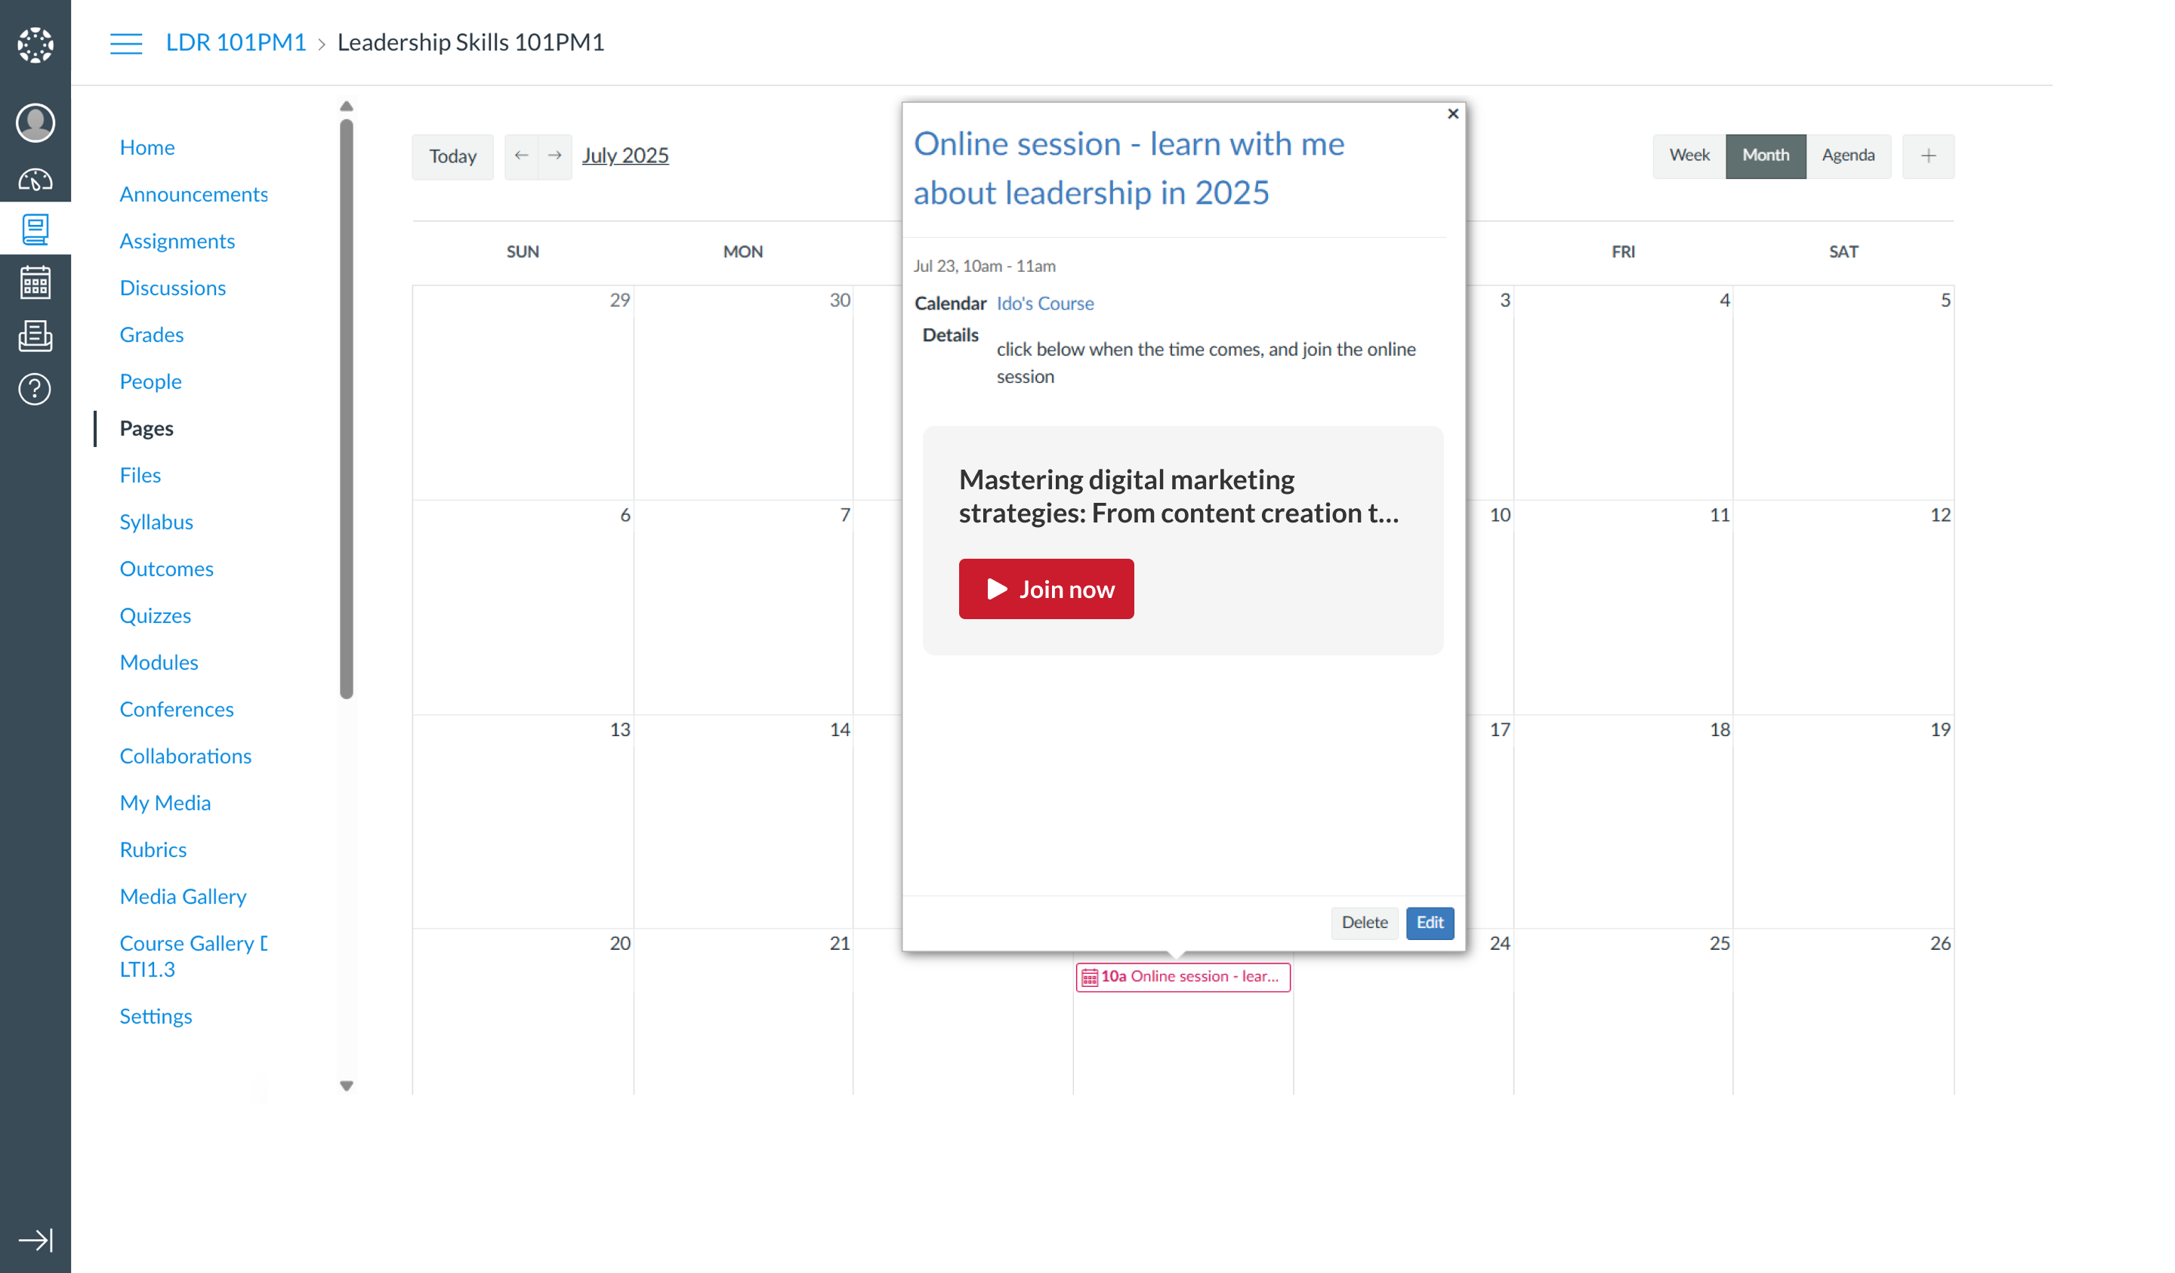Open the Help question mark icon

pos(35,390)
